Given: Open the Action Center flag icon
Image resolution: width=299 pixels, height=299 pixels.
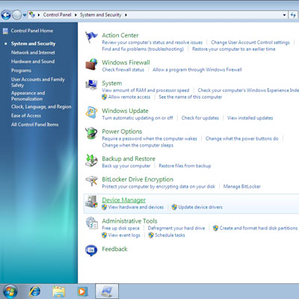Looking at the screenshot, I should [91, 37].
